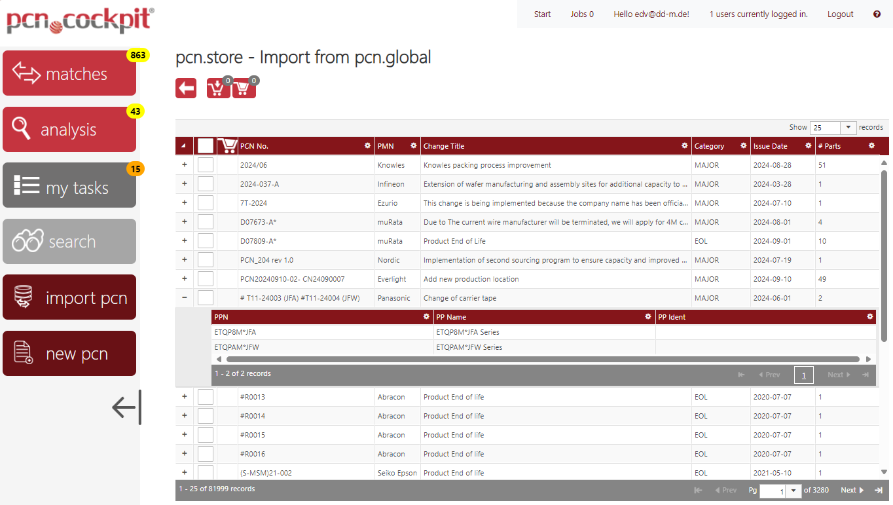Expand the #R0014 Abracon row
The image size is (893, 505).
pyautogui.click(x=184, y=415)
